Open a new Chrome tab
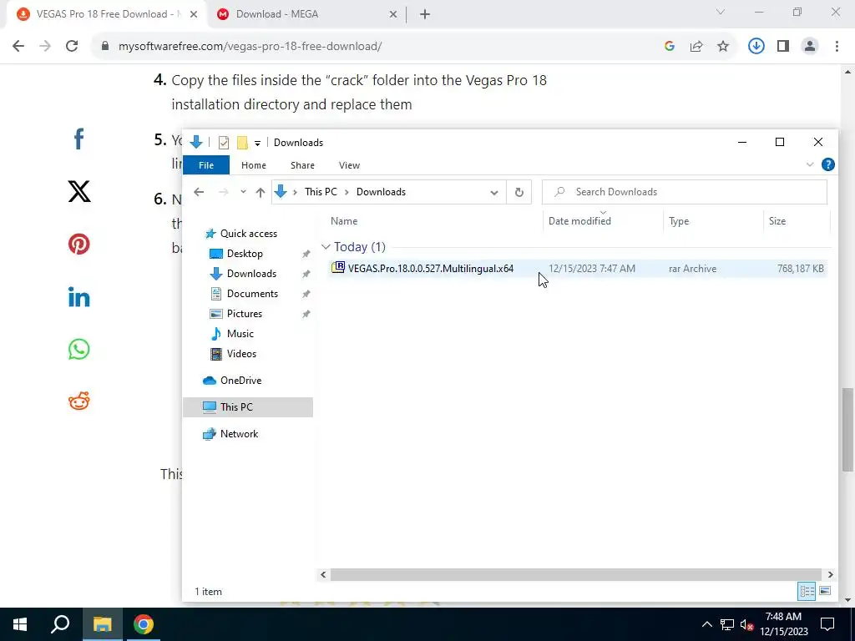This screenshot has height=641, width=855. click(425, 15)
